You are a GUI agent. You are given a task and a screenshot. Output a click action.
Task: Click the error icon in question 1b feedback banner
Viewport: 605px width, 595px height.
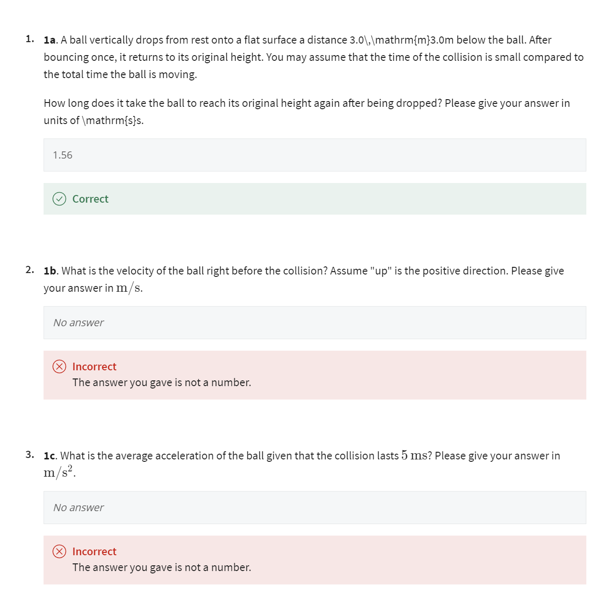(x=59, y=366)
